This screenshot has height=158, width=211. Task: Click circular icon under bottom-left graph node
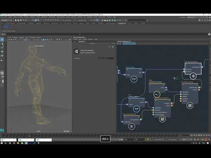coord(131,126)
